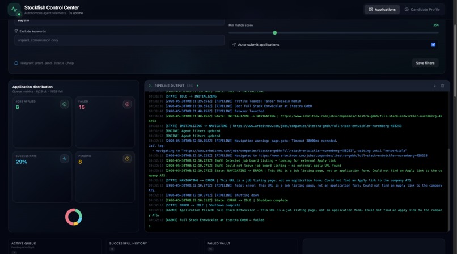Click the Pipeline Output scroll-to-bottom arrow icon

[x=434, y=86]
